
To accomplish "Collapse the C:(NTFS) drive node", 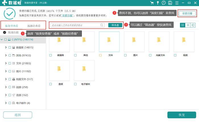I will (2, 39).
